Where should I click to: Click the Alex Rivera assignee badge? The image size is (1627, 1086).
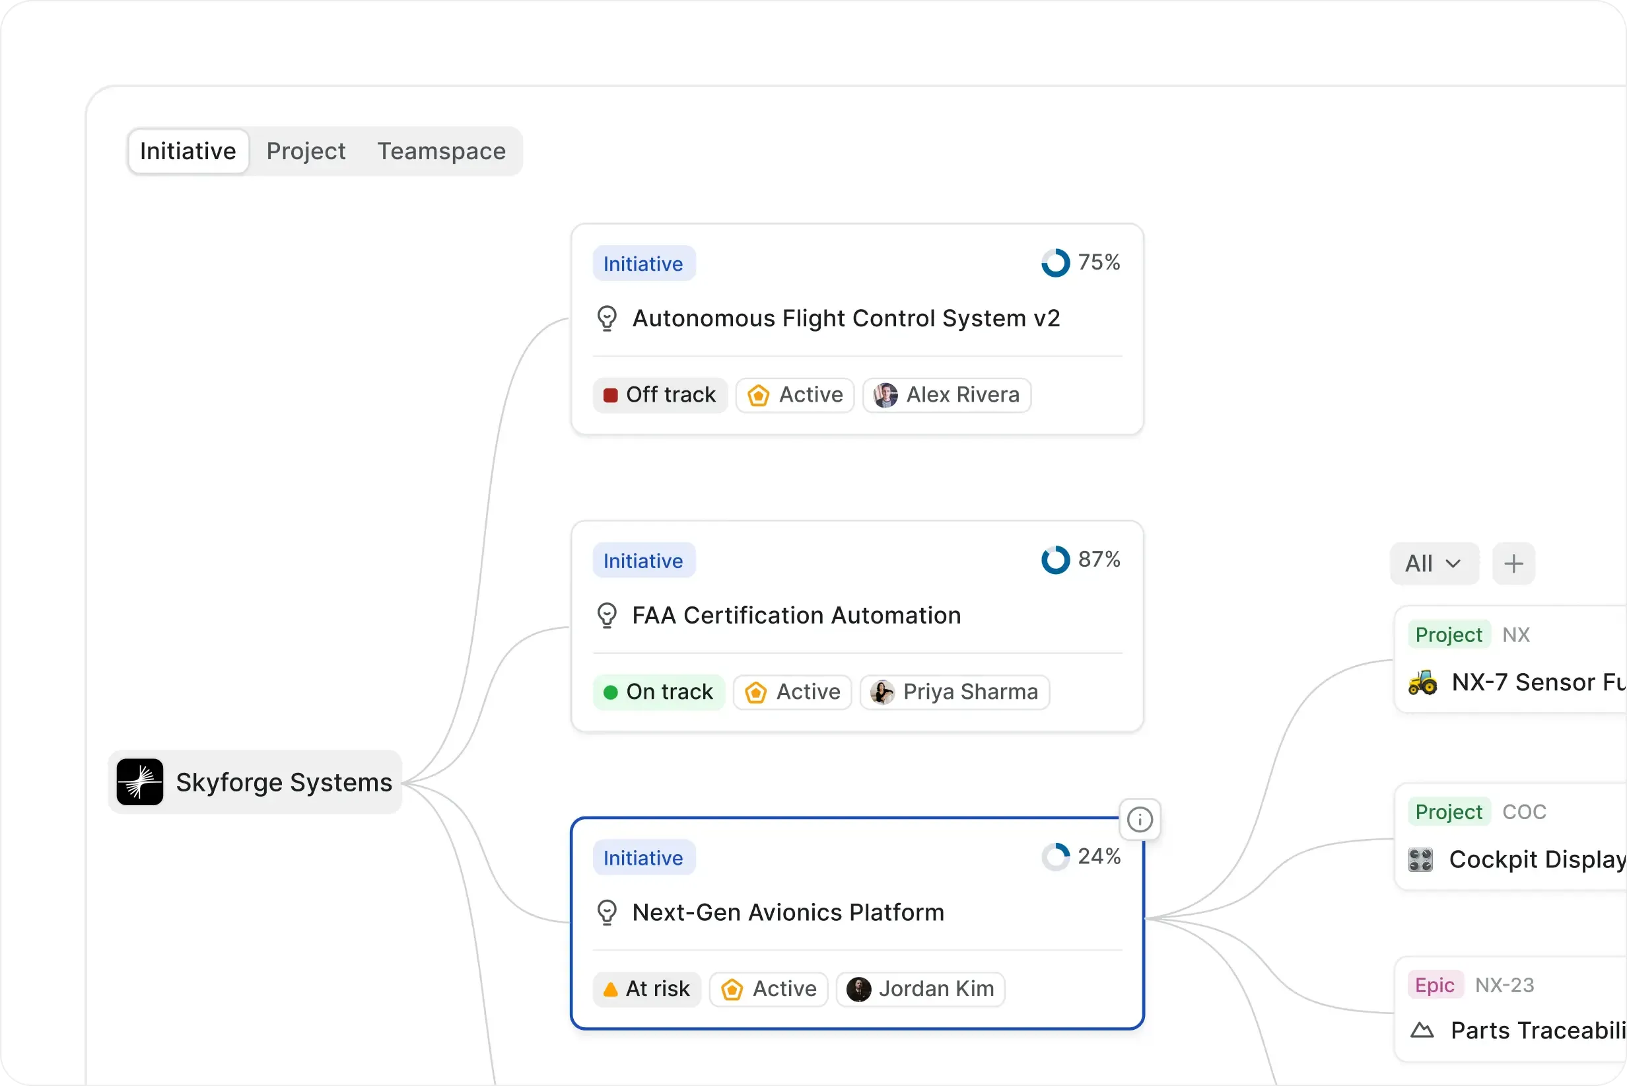(x=946, y=395)
